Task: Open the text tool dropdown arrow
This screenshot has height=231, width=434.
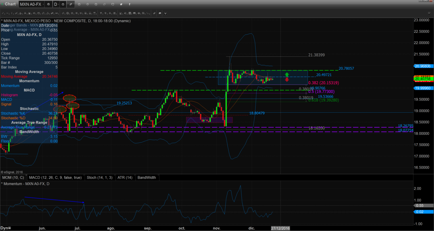Action: 103,14
